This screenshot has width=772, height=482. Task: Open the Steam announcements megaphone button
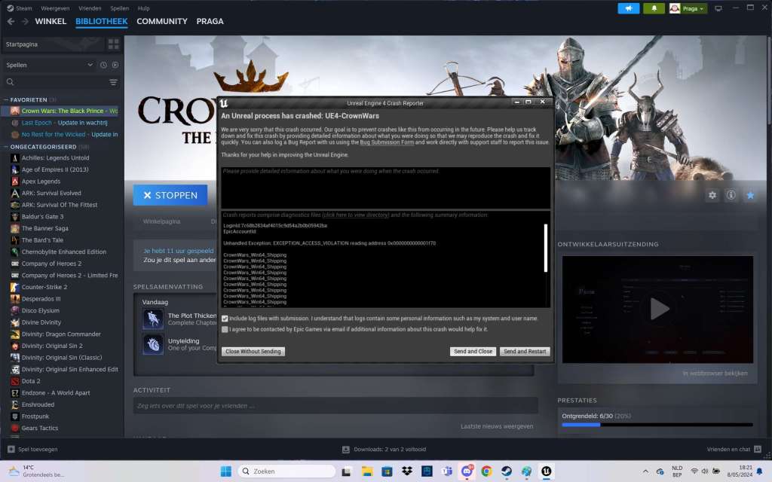(x=628, y=8)
